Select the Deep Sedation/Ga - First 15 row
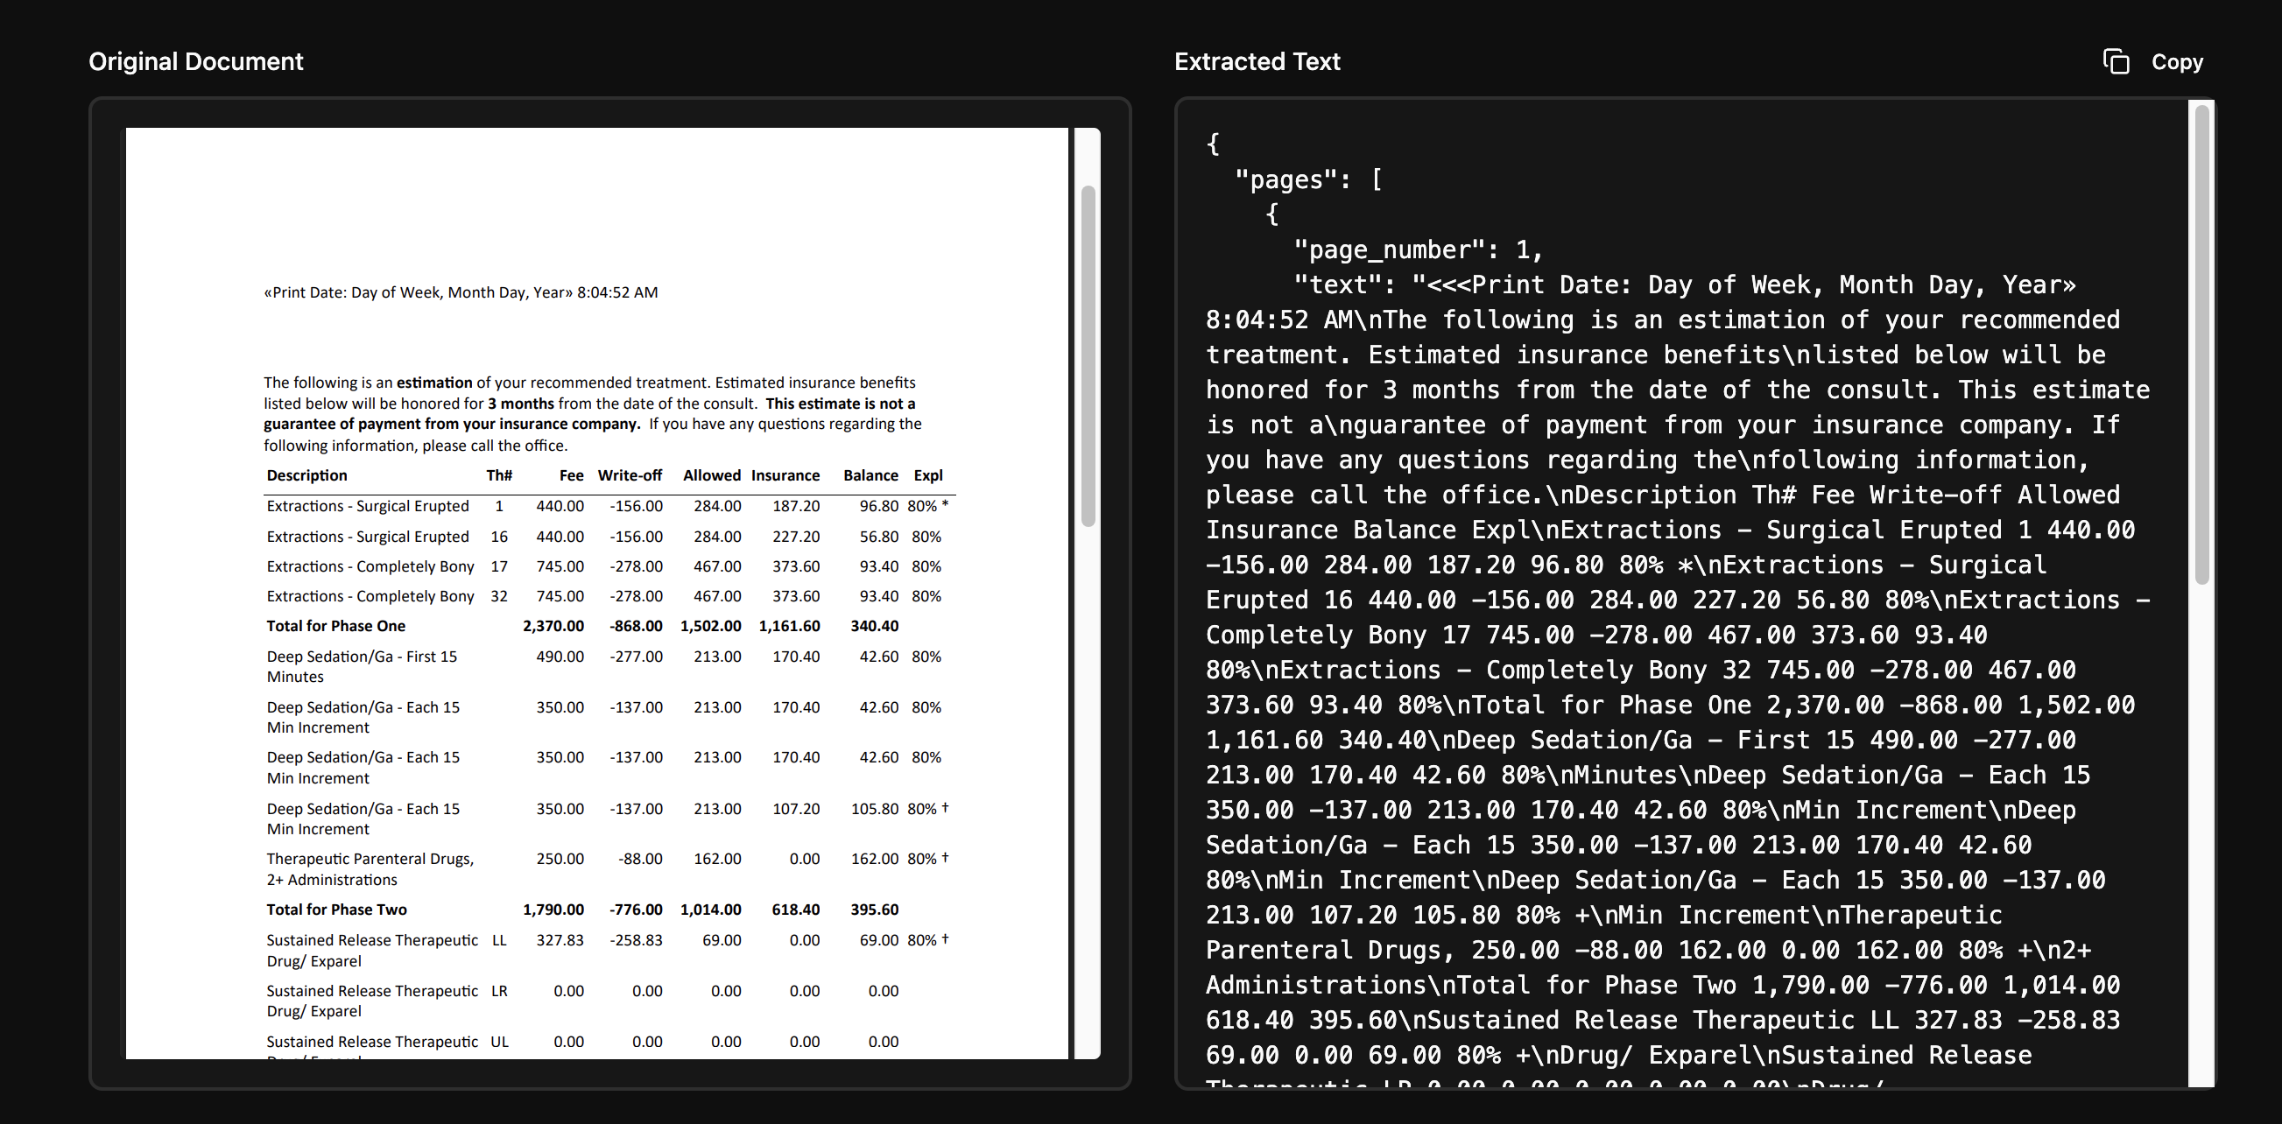This screenshot has width=2282, height=1124. (x=361, y=657)
